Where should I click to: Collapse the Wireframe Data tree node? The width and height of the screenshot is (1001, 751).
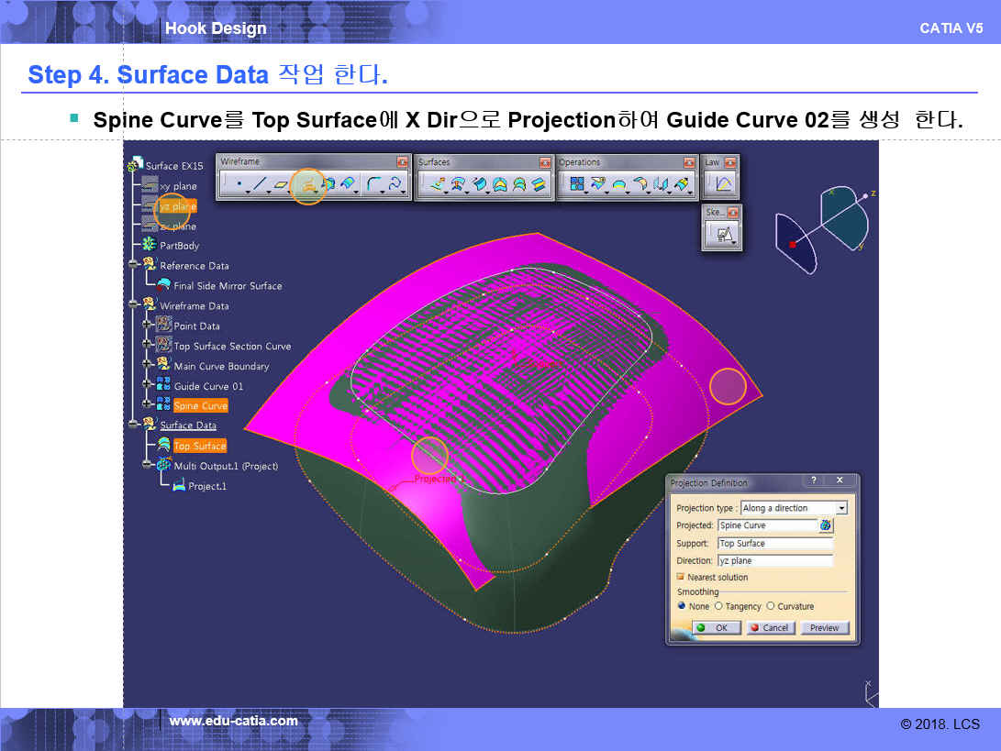click(134, 304)
